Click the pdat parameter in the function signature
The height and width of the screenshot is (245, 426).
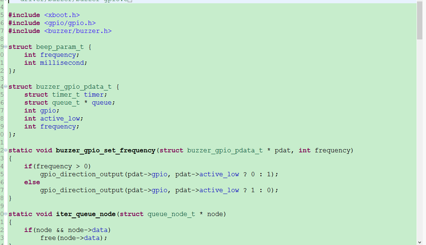pyautogui.click(x=282, y=151)
